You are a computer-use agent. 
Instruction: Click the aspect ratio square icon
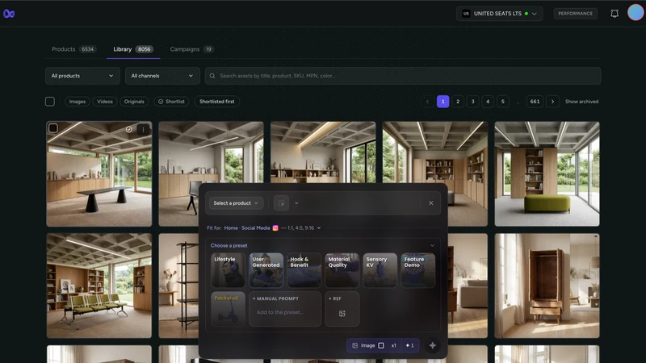381,345
